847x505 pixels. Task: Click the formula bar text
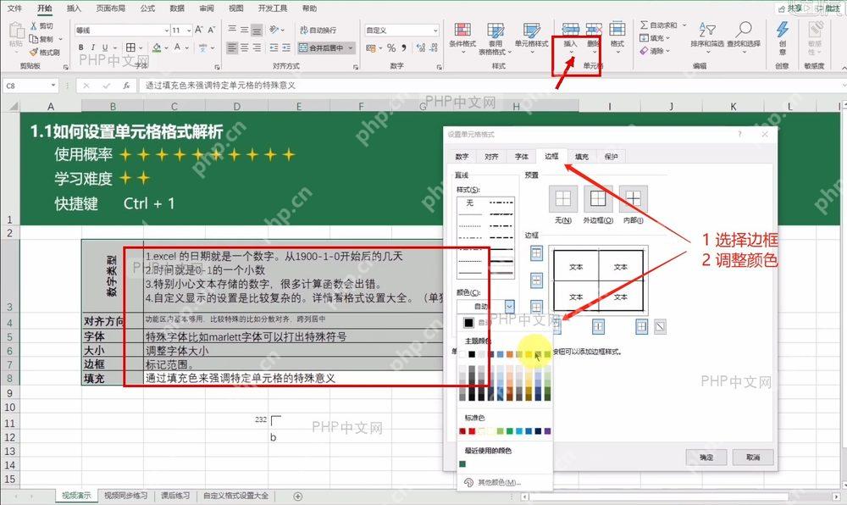pyautogui.click(x=220, y=86)
